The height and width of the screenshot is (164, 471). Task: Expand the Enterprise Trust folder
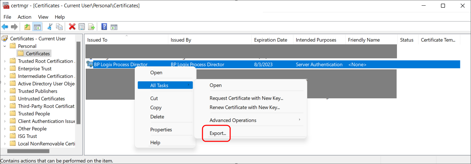pos(5,69)
